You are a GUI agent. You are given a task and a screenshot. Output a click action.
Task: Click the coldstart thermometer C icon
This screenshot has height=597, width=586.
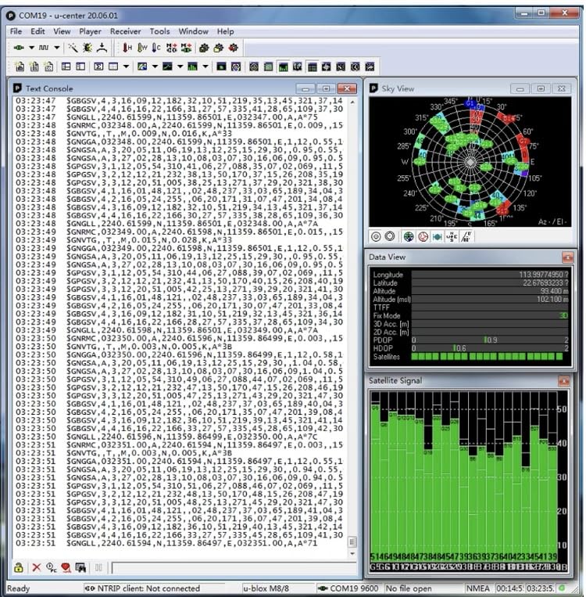[x=156, y=48]
